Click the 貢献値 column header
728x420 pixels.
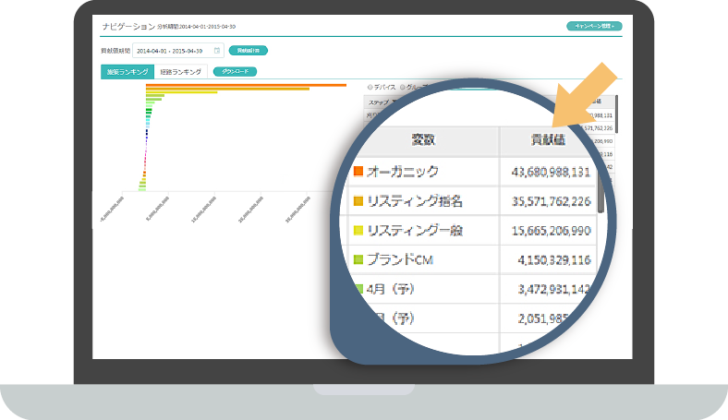(x=548, y=140)
